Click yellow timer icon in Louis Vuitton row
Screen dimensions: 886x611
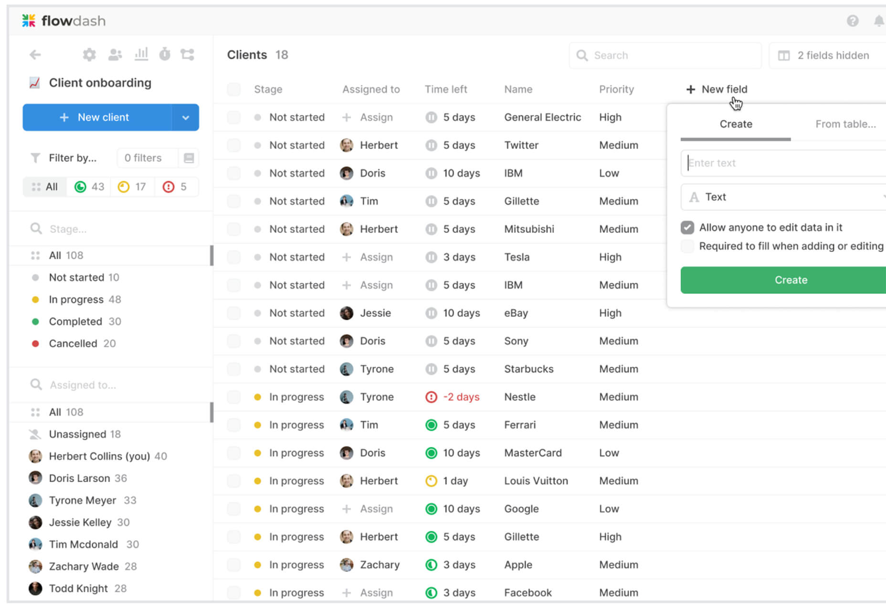pos(431,481)
